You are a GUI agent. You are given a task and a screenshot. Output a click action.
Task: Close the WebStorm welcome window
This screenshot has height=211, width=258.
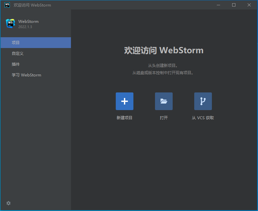249,5
